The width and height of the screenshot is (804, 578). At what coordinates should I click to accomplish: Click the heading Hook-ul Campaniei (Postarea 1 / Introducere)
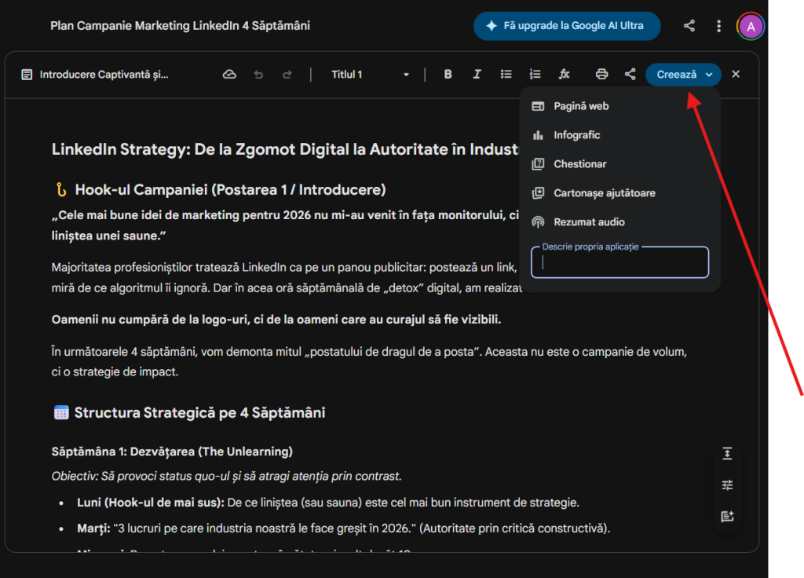pos(230,190)
